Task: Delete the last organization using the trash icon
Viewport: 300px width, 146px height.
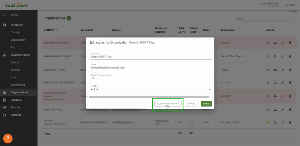Action: 290,122
